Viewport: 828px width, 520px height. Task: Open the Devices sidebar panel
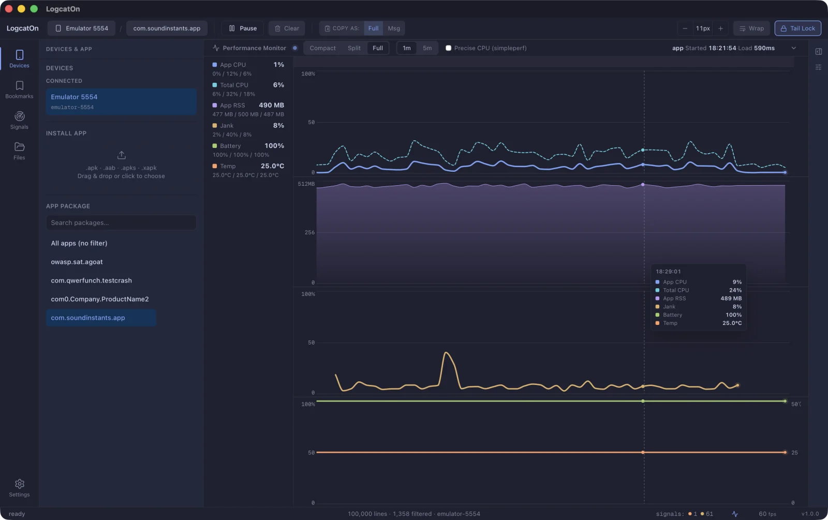click(19, 58)
